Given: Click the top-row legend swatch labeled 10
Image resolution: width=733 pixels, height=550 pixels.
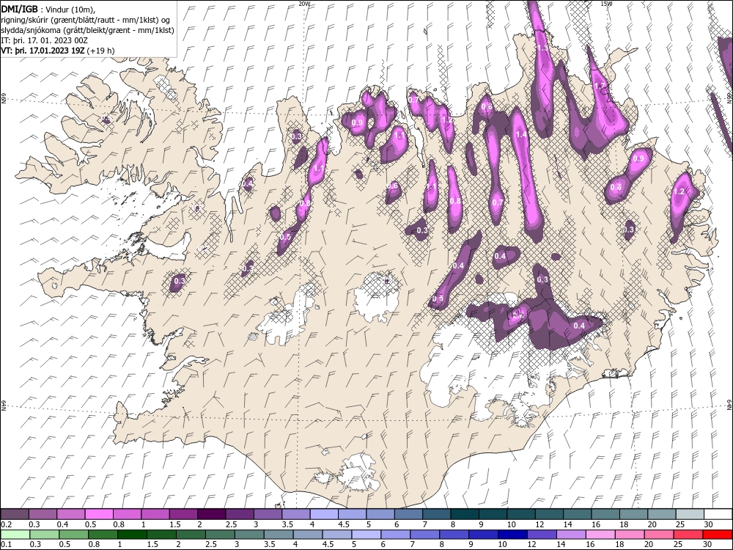Looking at the screenshot, I should tap(520, 514).
